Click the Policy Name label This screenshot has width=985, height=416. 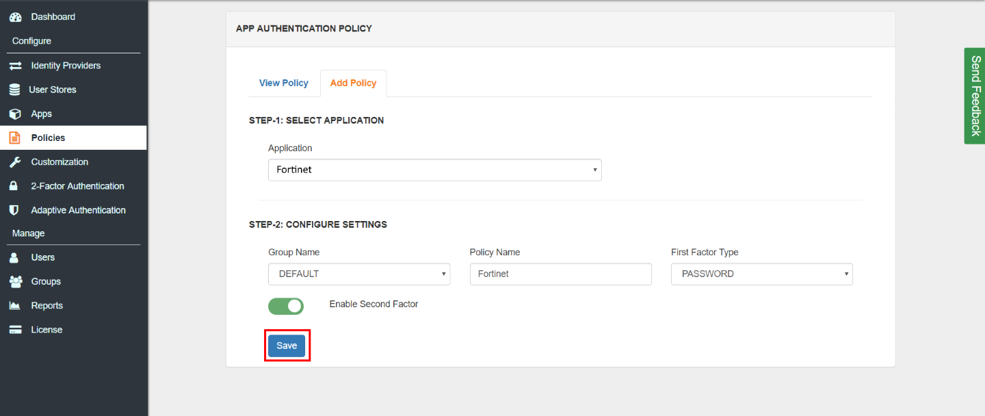(x=495, y=252)
